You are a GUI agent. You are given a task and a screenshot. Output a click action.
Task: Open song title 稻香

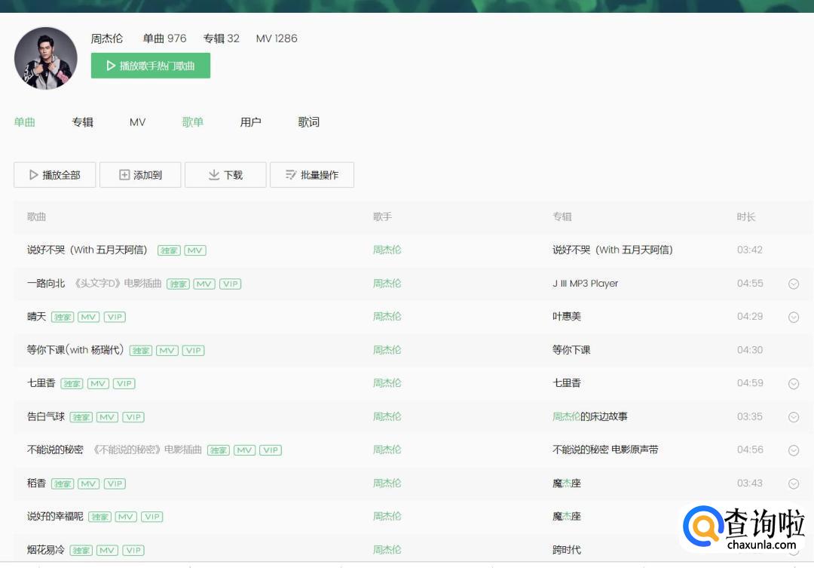click(x=36, y=484)
